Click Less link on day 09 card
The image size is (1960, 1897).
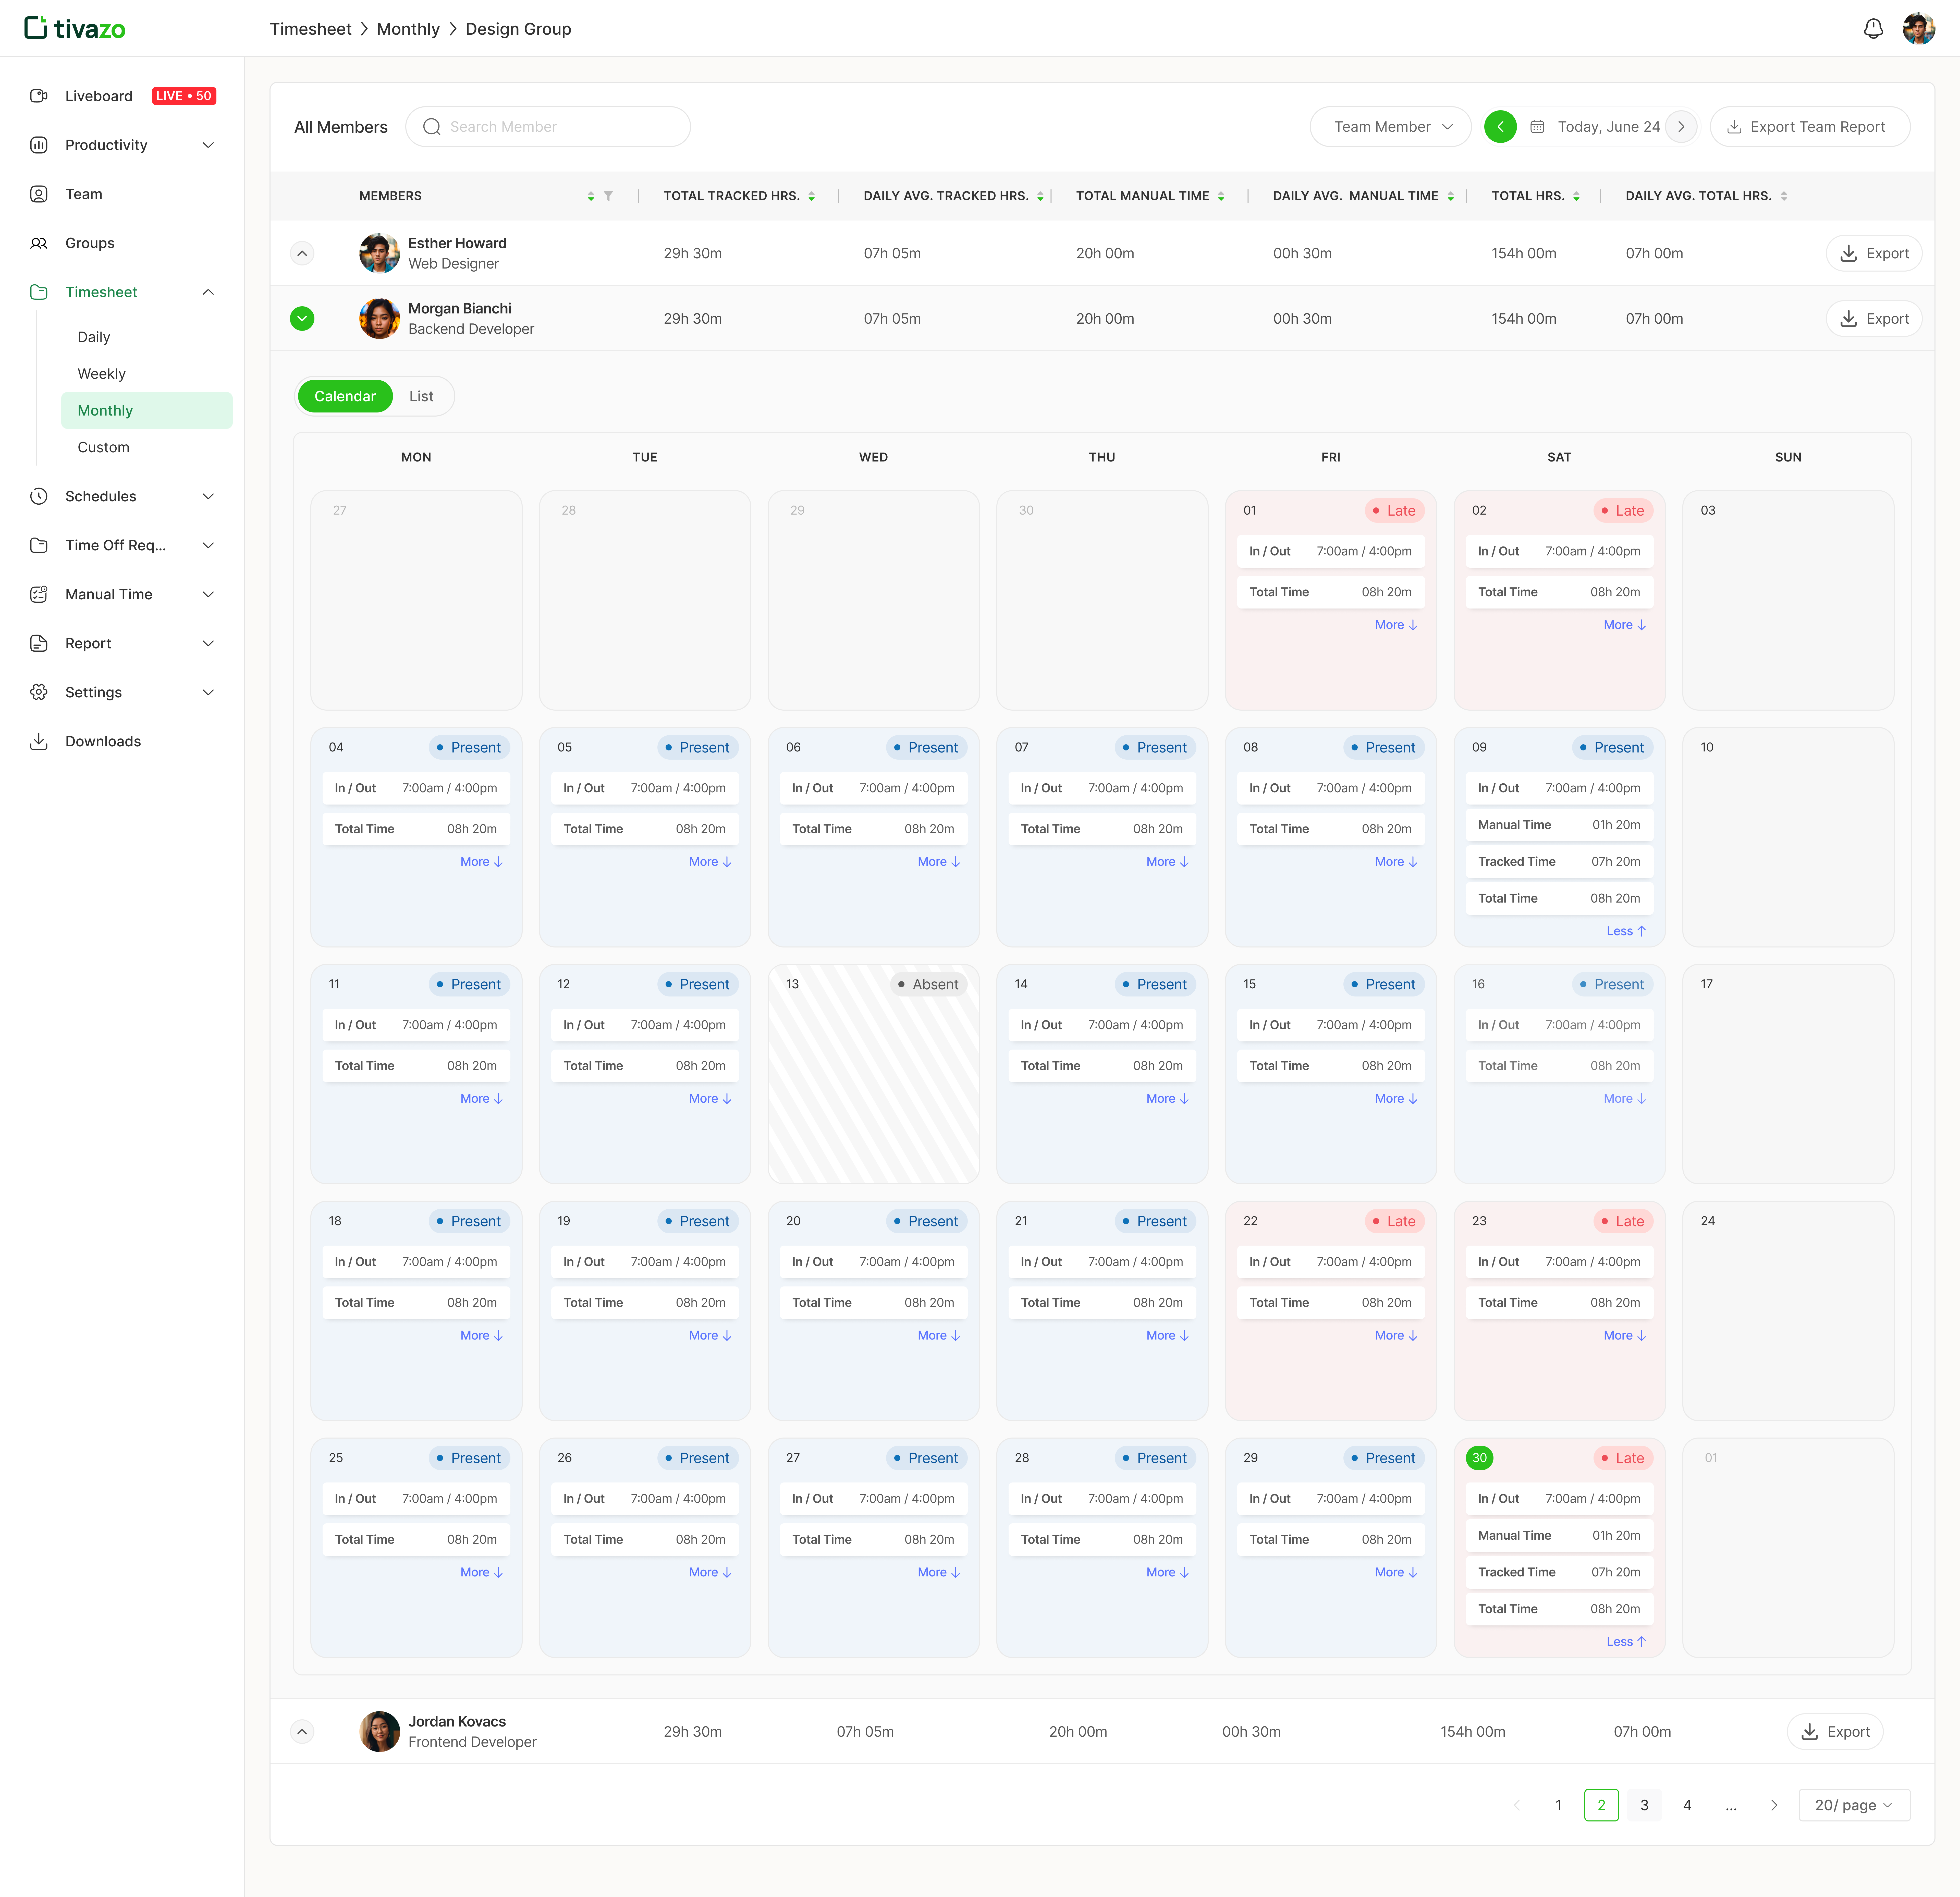(1625, 931)
